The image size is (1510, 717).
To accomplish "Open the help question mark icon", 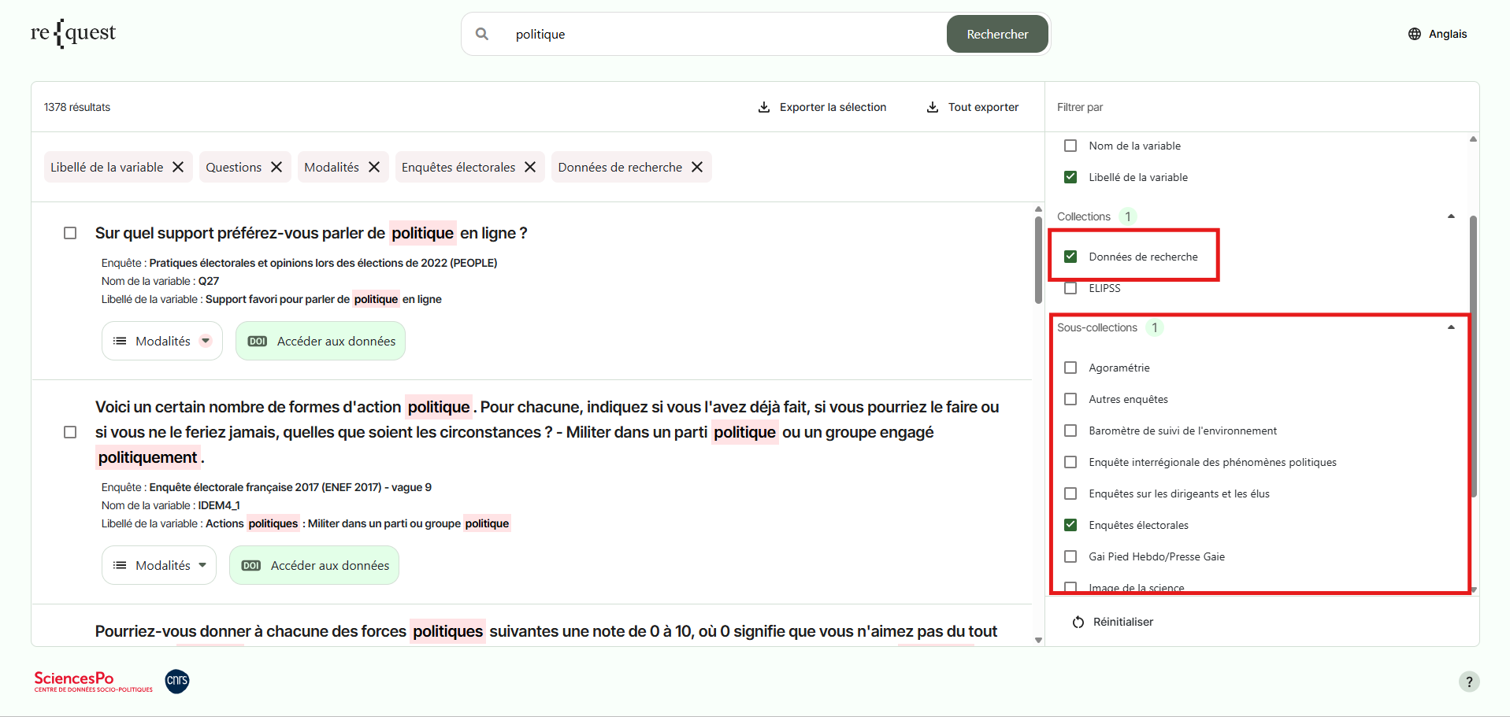I will [1468, 682].
